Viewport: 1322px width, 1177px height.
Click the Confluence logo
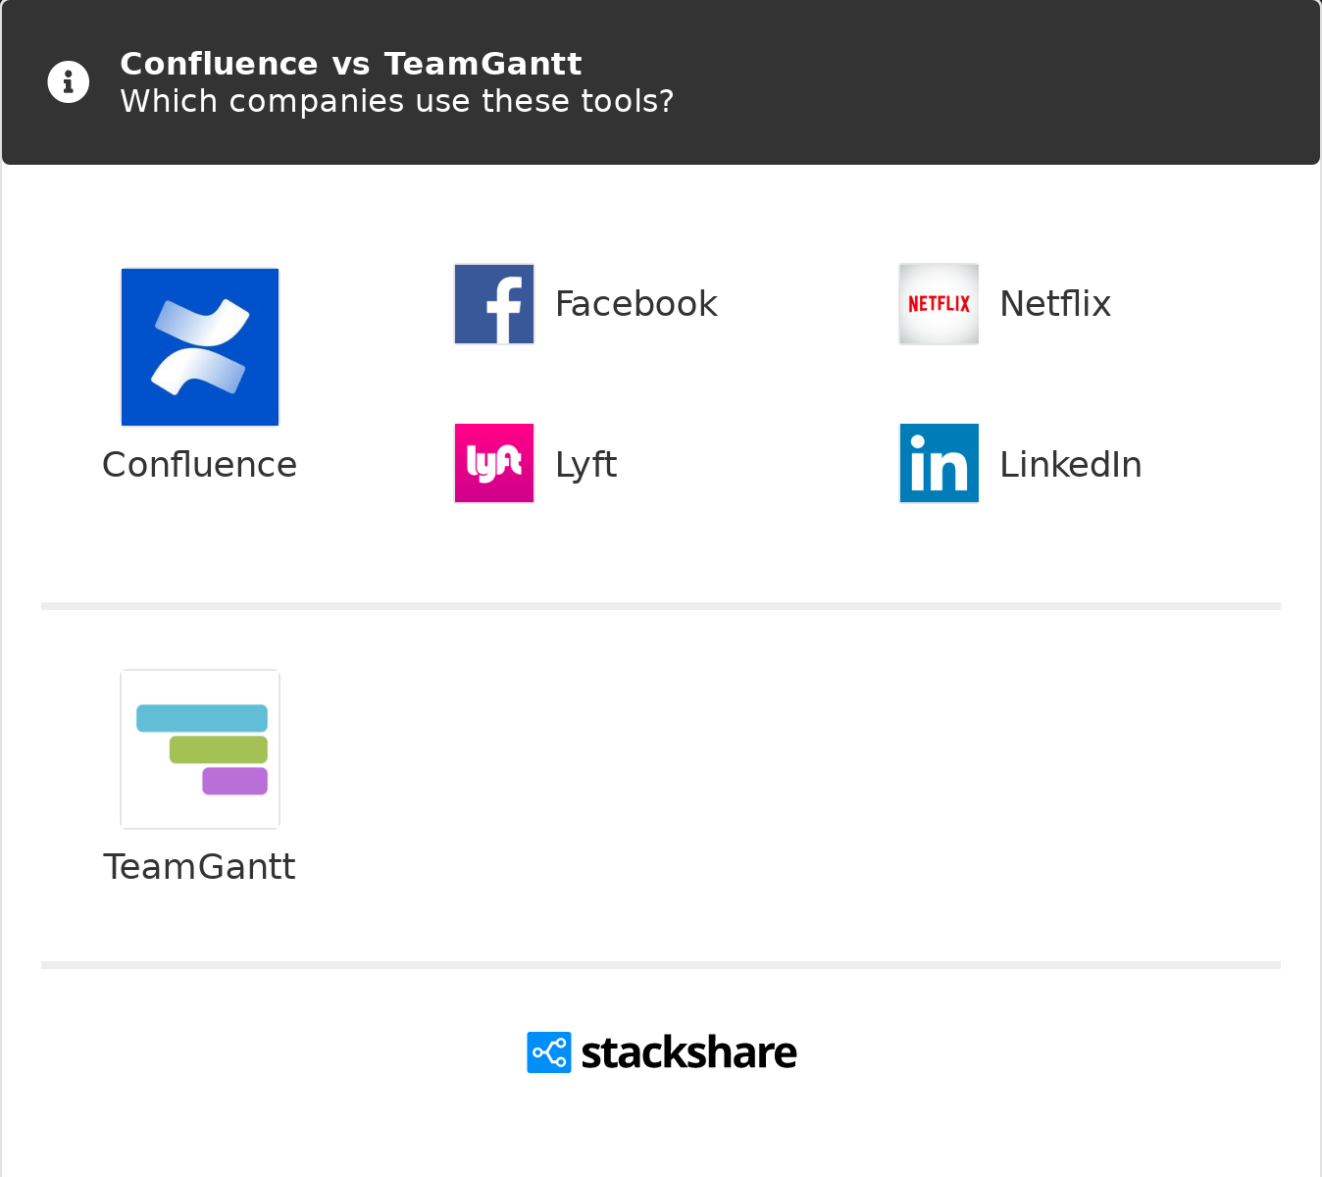pos(200,347)
